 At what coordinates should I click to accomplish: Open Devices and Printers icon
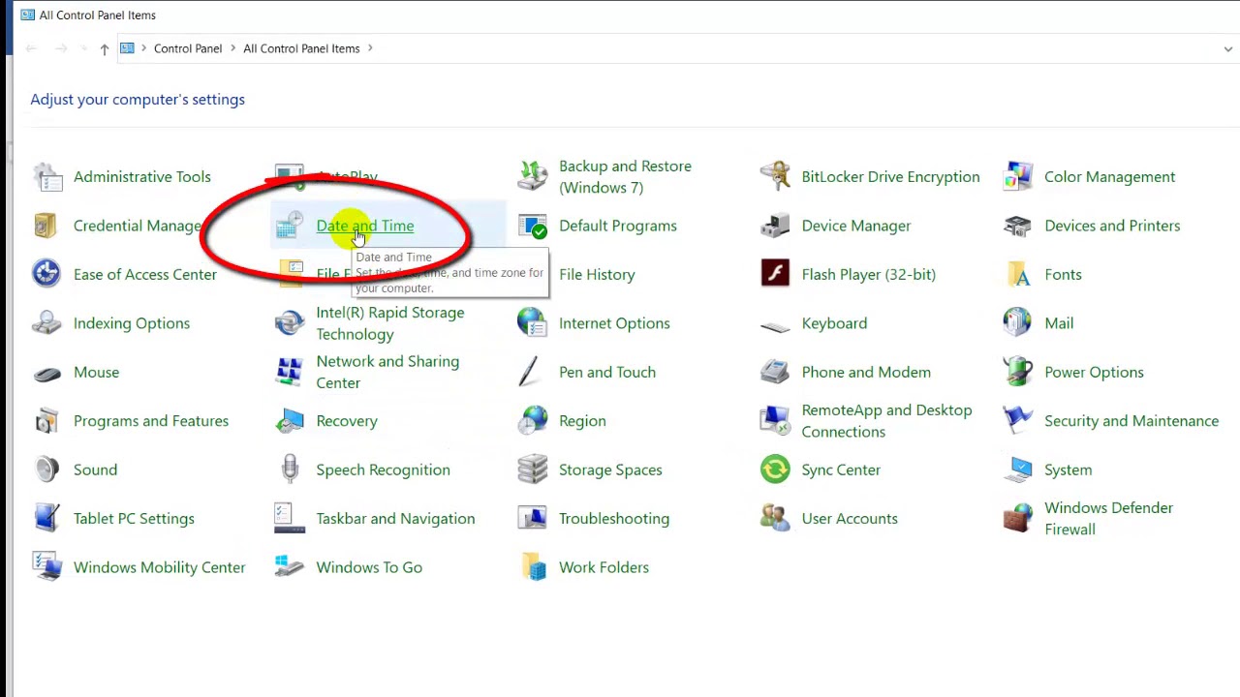pyautogui.click(x=1017, y=226)
